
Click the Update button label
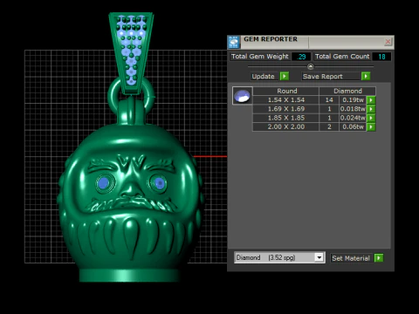coord(263,76)
